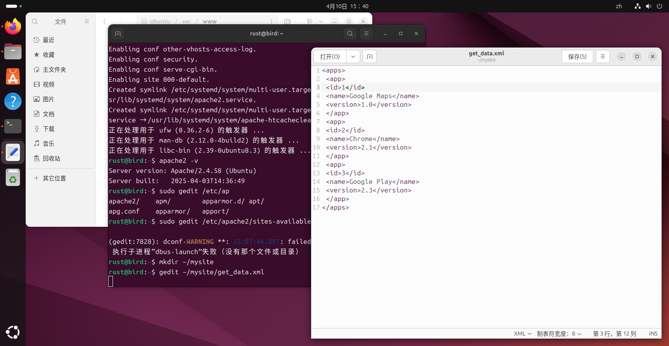Screen dimensions: 669x346
Task: Open the Trash icon in the dock
Action: pyautogui.click(x=13, y=178)
